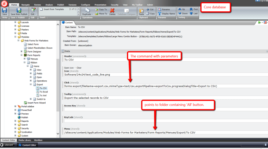The height and width of the screenshot is (149, 268).
Task: Click the Access Key input field
Action: point(166,109)
